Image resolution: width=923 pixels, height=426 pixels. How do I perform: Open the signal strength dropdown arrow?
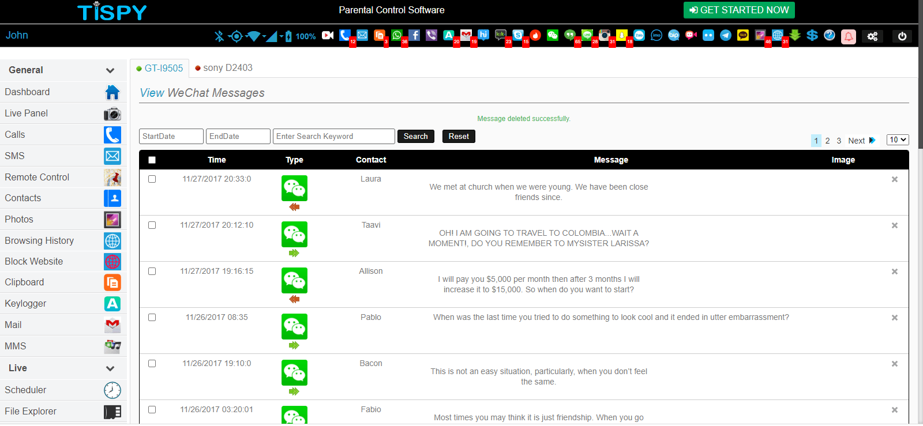point(282,36)
